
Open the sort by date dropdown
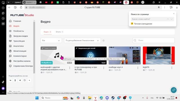(x=82, y=40)
